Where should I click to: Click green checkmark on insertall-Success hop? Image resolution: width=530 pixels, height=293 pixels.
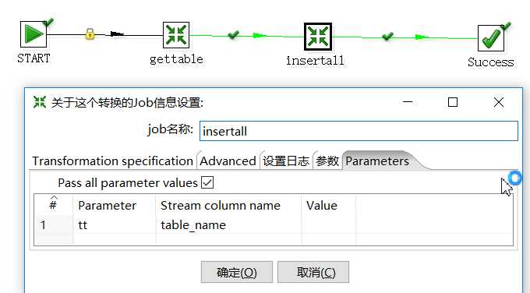pyautogui.click(x=387, y=36)
